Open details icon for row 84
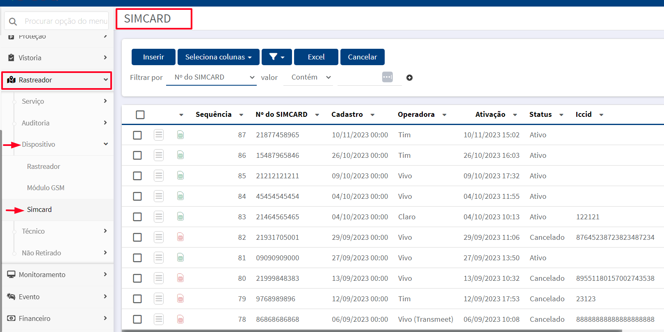The height and width of the screenshot is (332, 664). [x=159, y=196]
